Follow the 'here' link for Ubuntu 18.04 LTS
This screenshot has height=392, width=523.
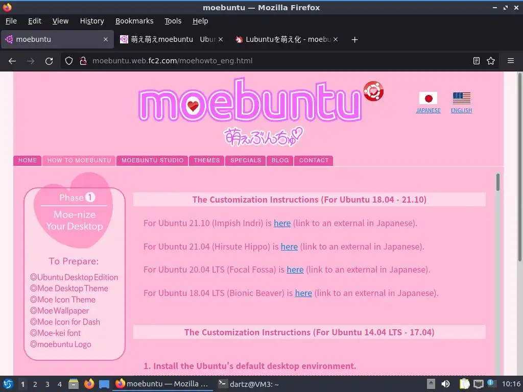point(303,293)
